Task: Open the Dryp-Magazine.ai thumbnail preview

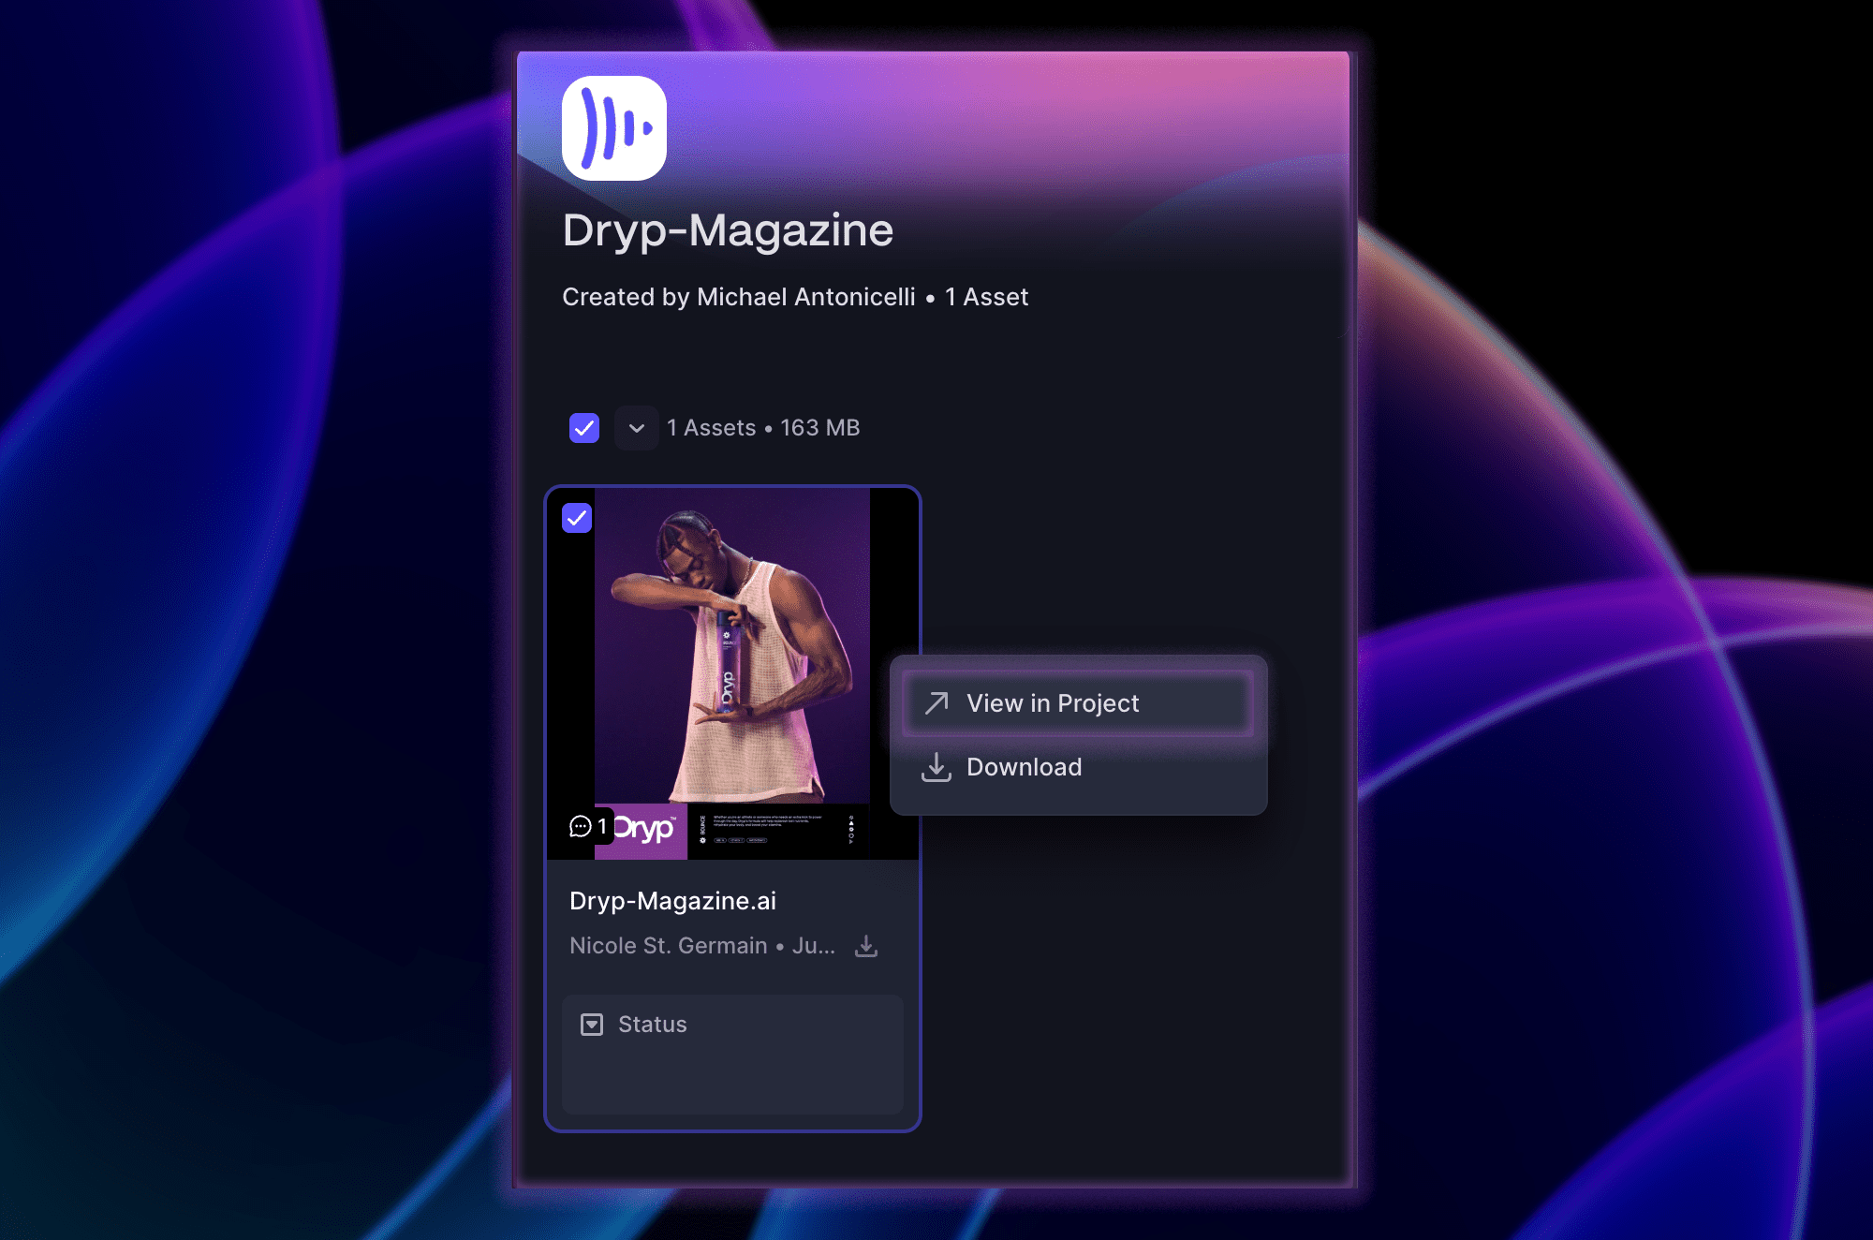Action: click(x=732, y=672)
